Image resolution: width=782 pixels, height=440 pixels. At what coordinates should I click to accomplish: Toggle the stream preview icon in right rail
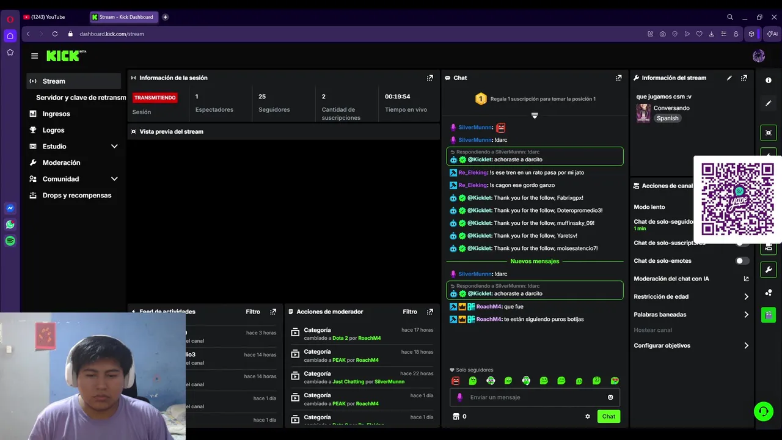click(x=769, y=133)
